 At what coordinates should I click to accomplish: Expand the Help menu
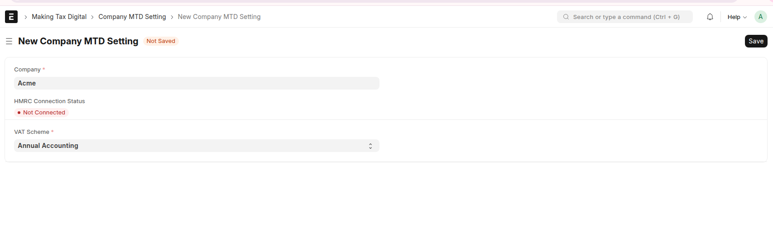[737, 17]
